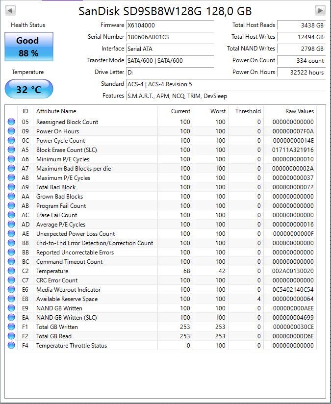Click the status orb for Program Fail Count
Image resolution: width=331 pixels, height=404 pixels.
pos(11,205)
